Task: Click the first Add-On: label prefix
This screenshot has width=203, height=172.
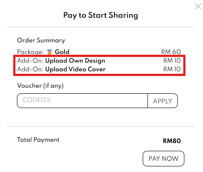Action: [x=30, y=61]
